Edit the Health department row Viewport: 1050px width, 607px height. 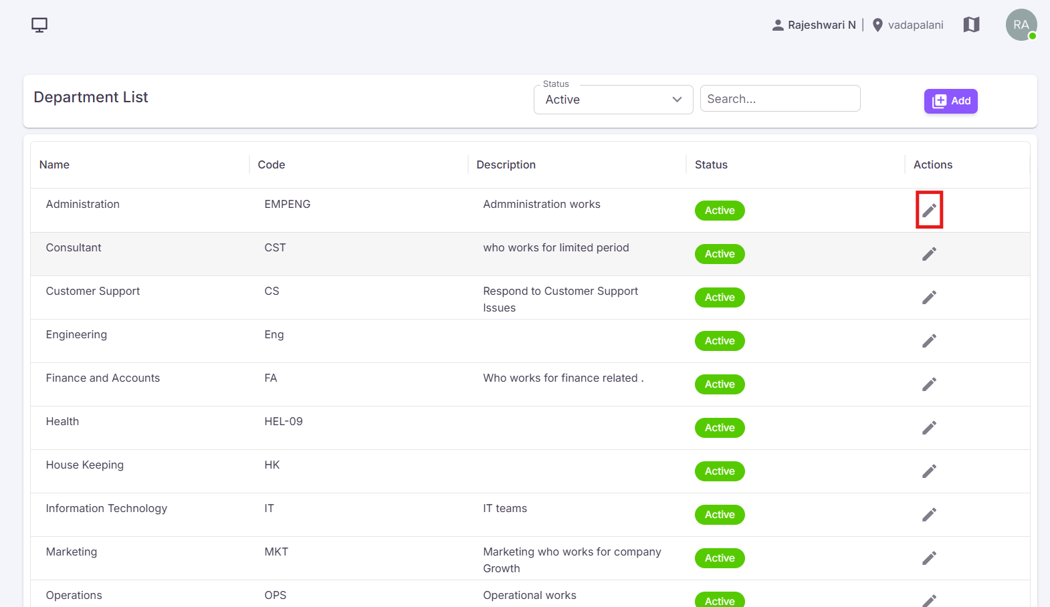[x=929, y=428]
